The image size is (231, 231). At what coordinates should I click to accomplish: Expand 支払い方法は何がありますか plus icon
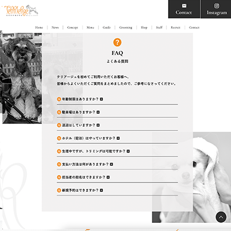111,164
